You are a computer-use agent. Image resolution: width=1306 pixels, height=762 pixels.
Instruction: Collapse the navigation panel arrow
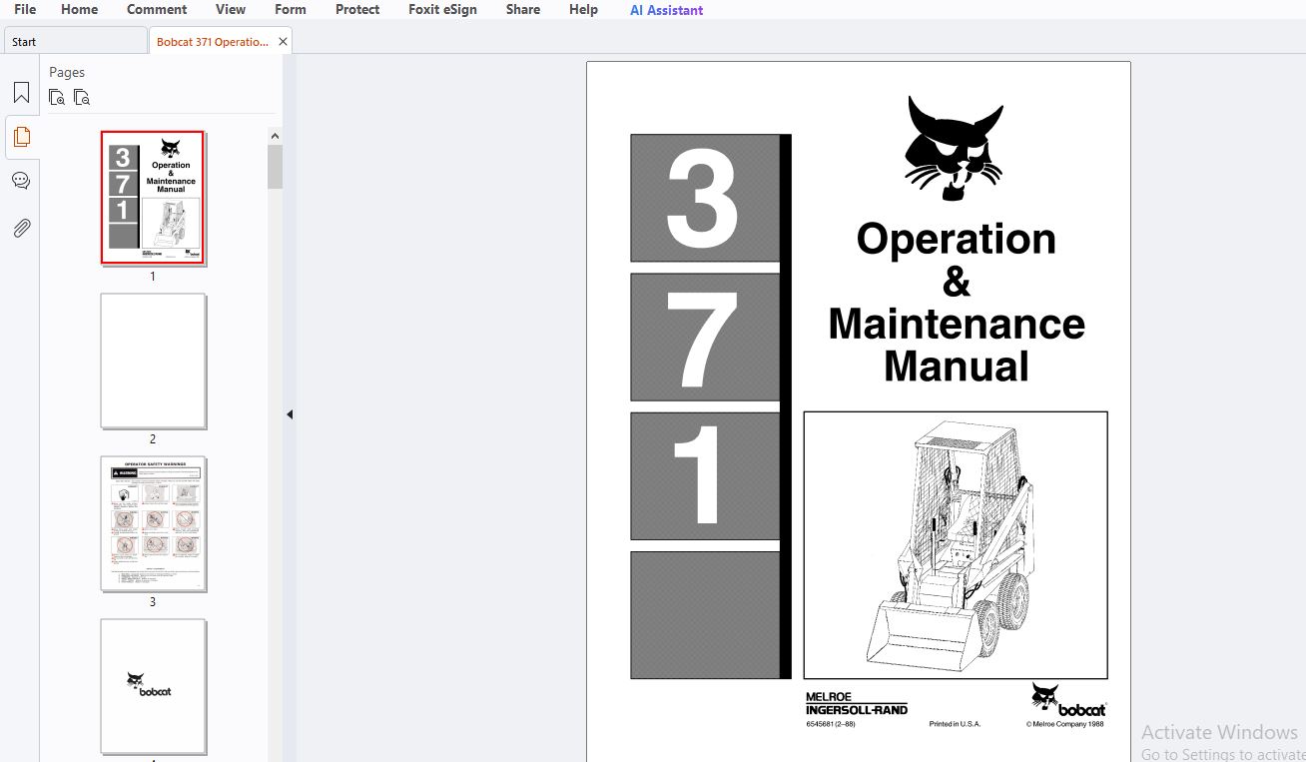tap(290, 414)
